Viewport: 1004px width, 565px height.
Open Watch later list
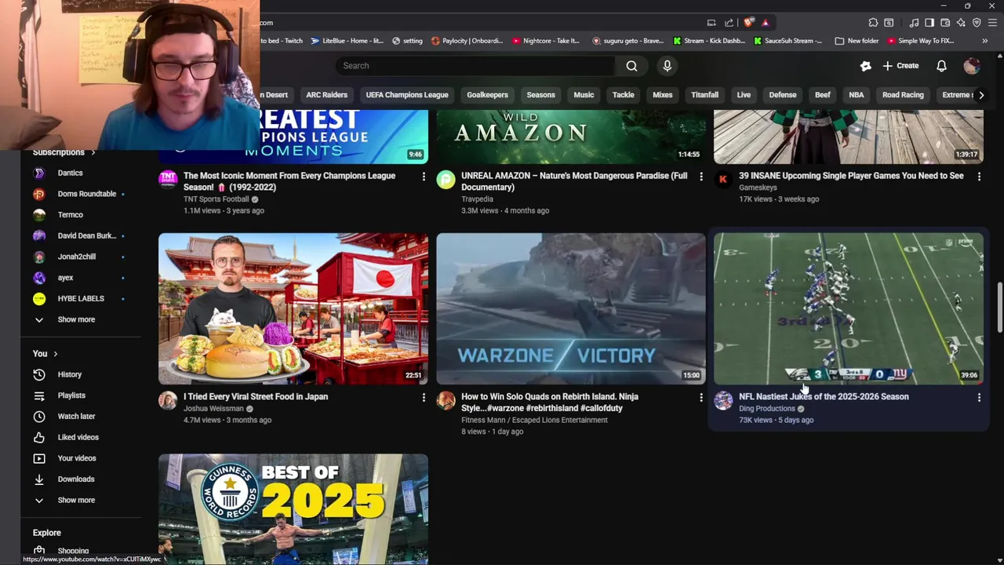coord(76,416)
